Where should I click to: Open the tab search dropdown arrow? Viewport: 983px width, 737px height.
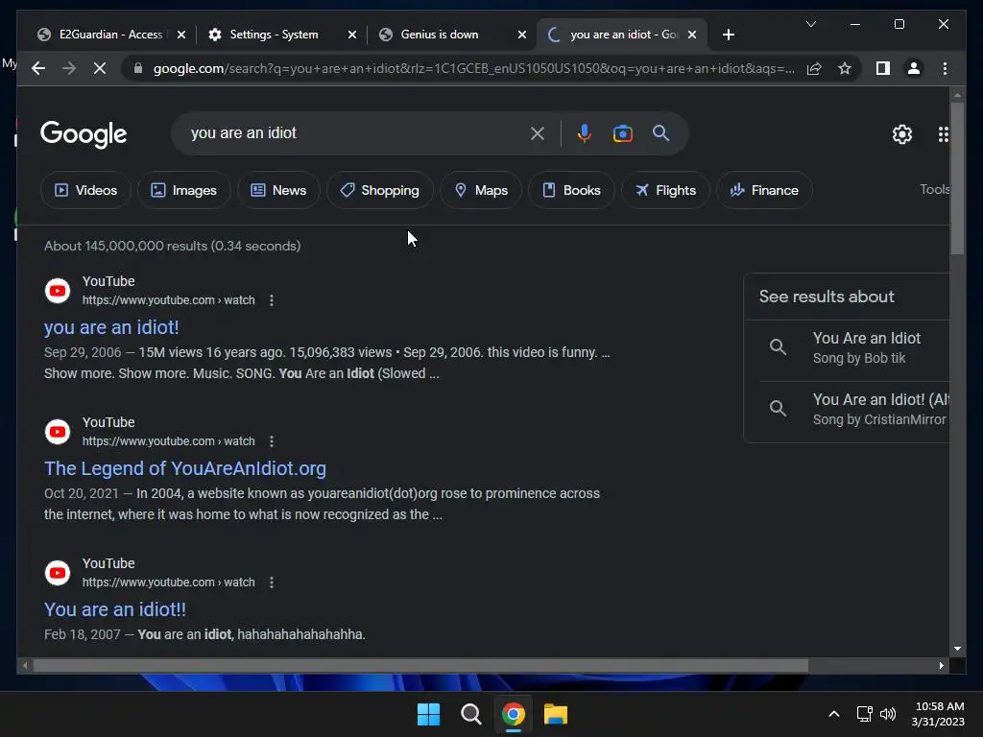(810, 24)
